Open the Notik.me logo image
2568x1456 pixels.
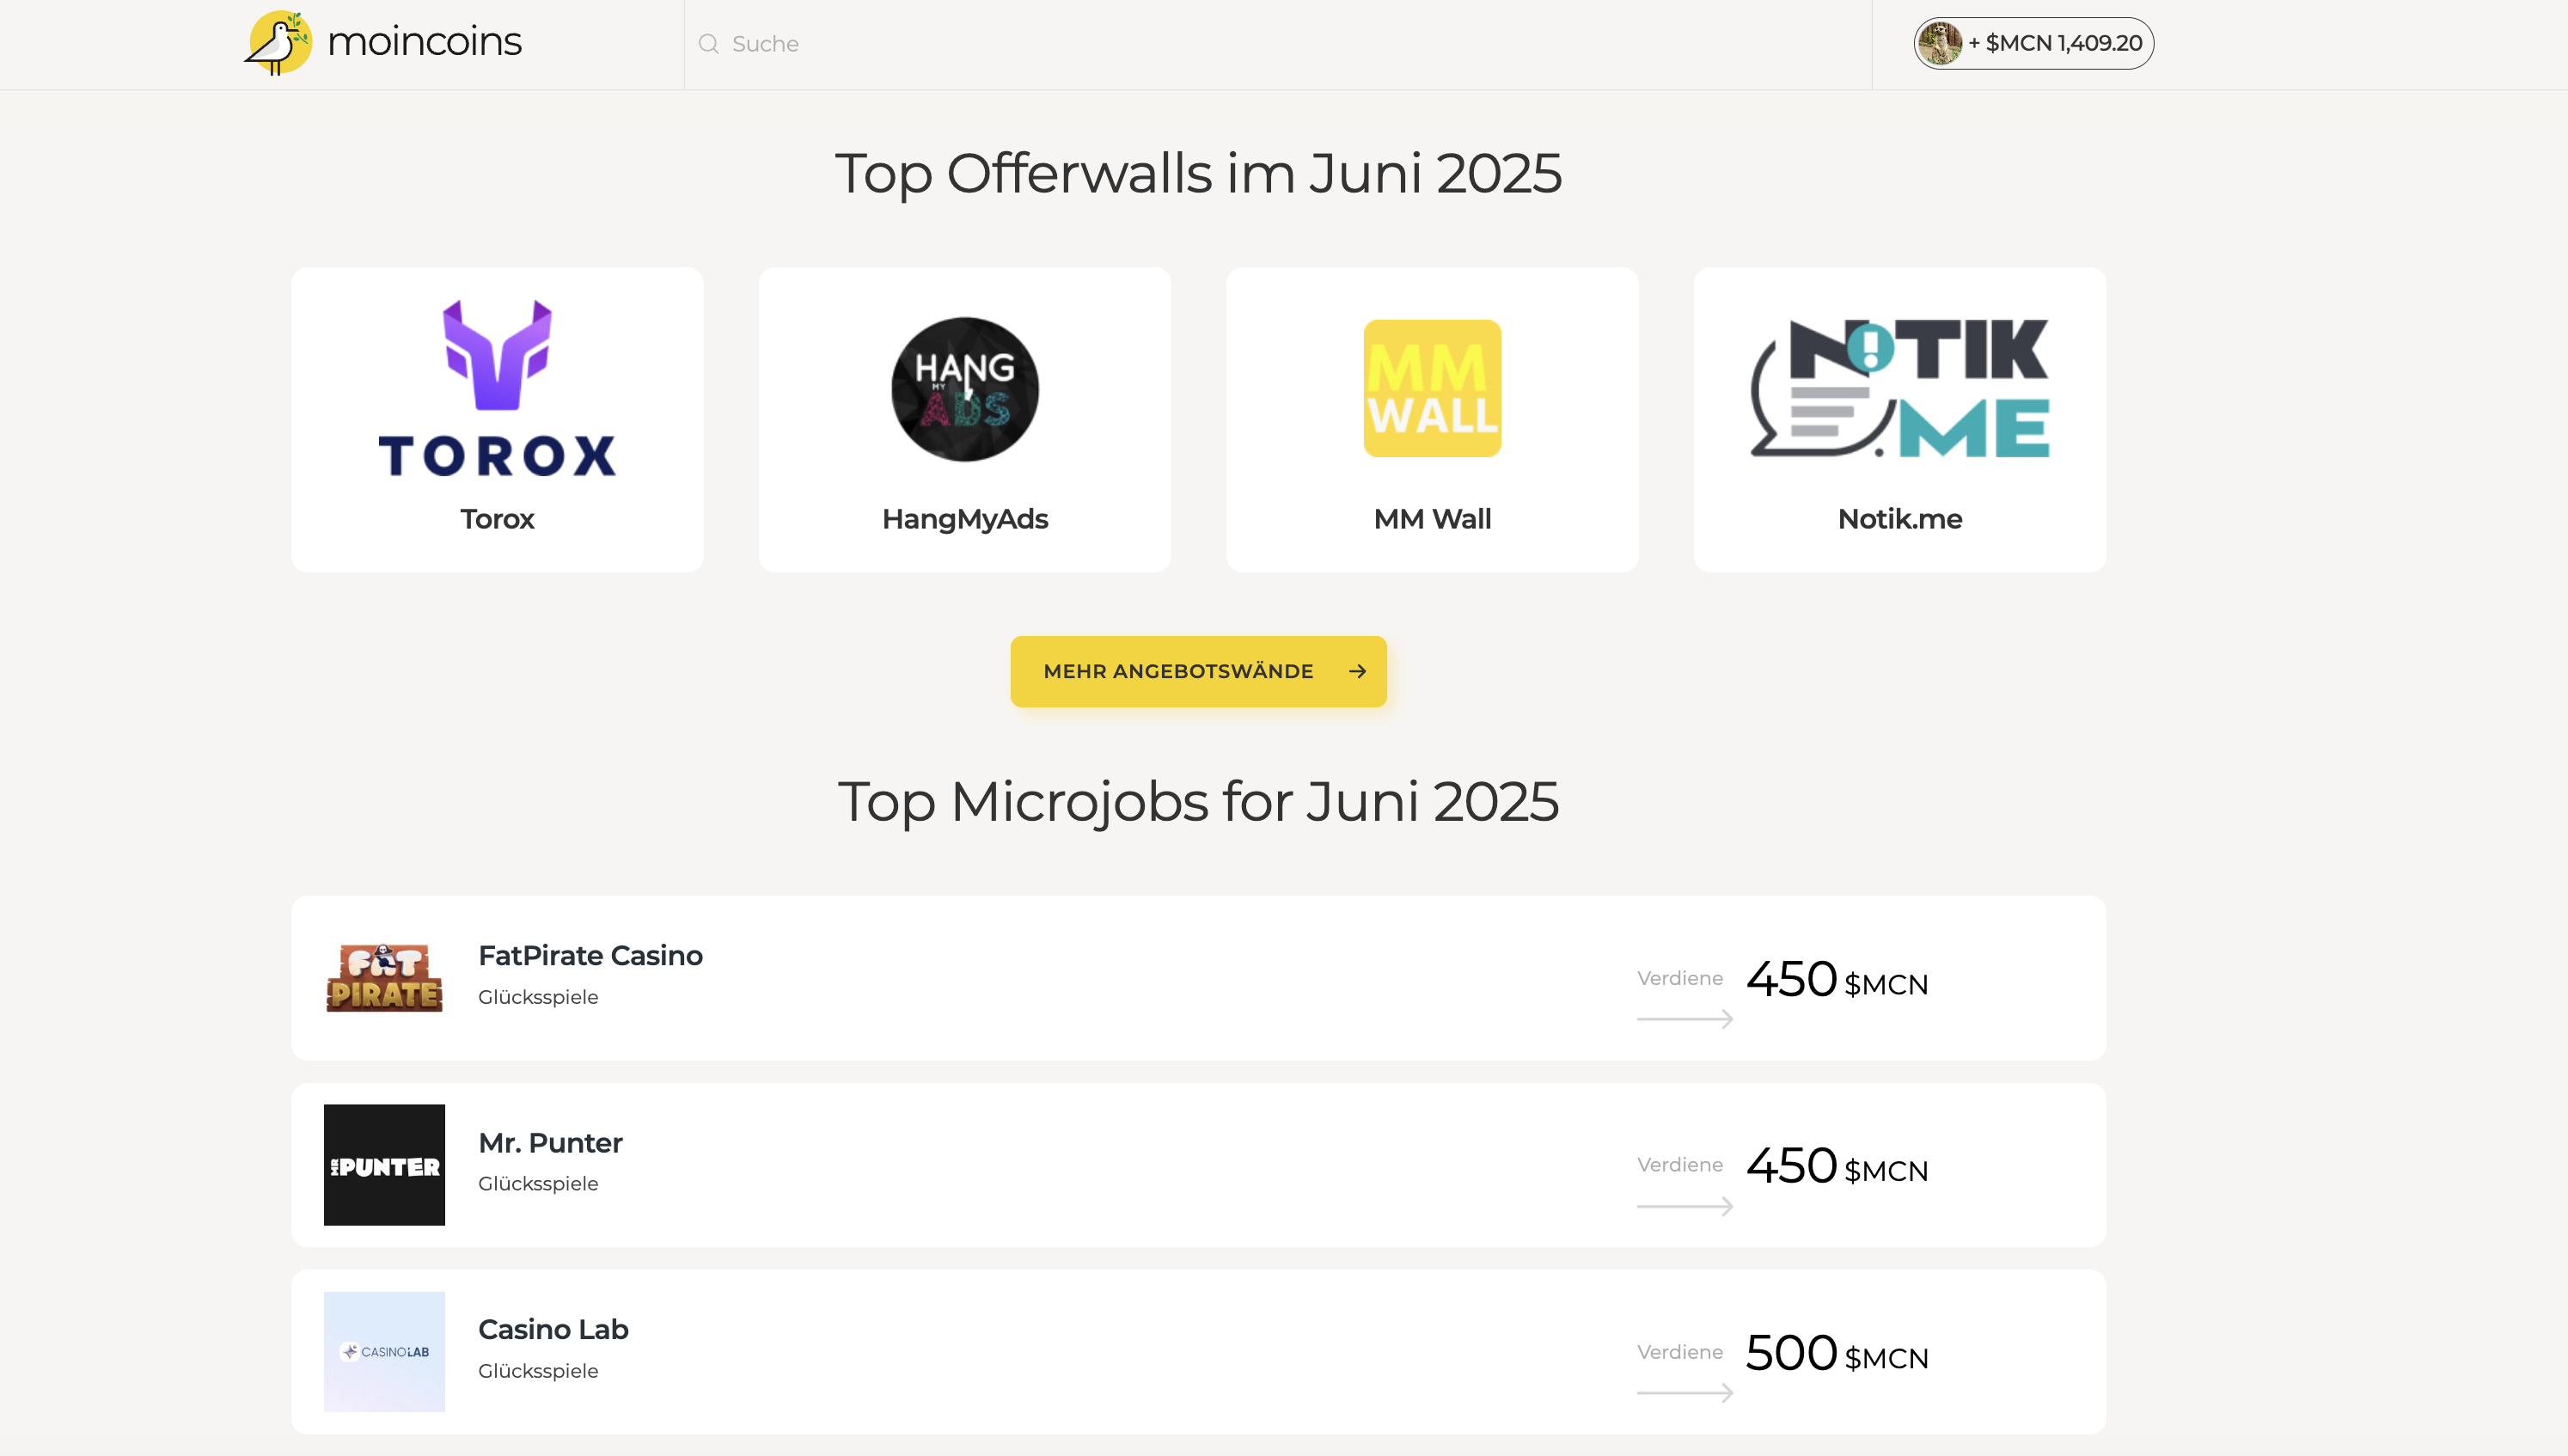coord(1899,389)
